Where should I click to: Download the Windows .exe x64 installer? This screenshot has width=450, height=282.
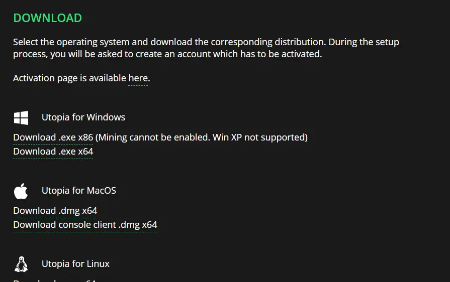tap(53, 152)
